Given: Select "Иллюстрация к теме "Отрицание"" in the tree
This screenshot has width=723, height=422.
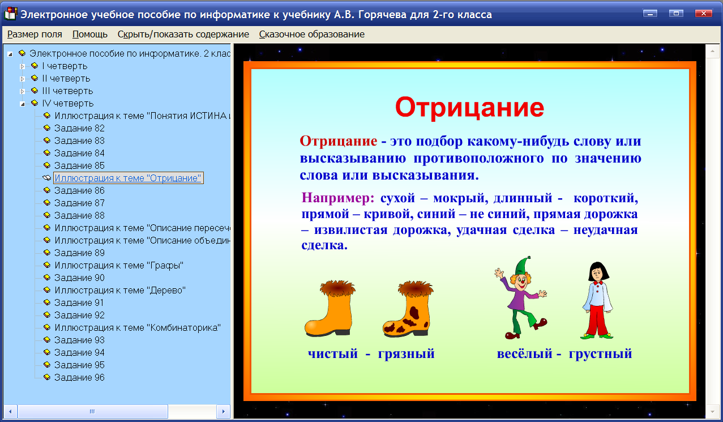Looking at the screenshot, I should 127,178.
